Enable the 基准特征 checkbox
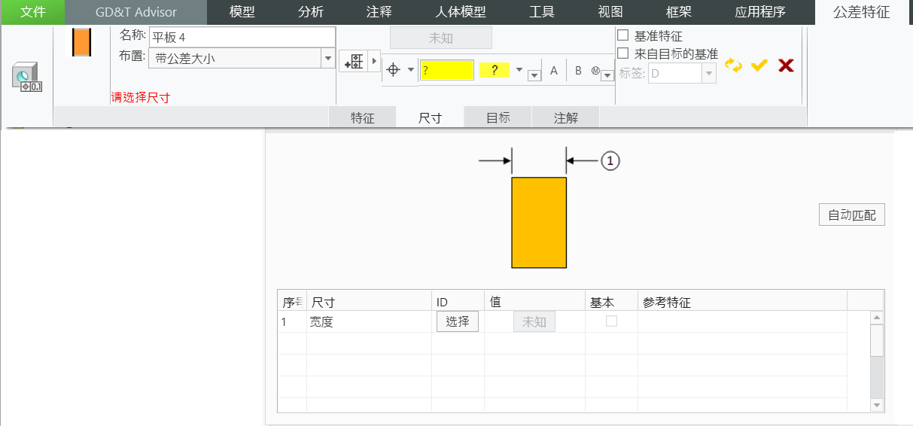Image resolution: width=913 pixels, height=426 pixels. pos(623,35)
